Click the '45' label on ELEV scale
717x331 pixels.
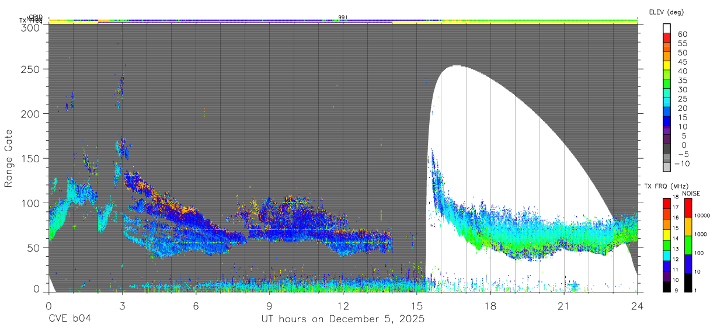(681, 62)
